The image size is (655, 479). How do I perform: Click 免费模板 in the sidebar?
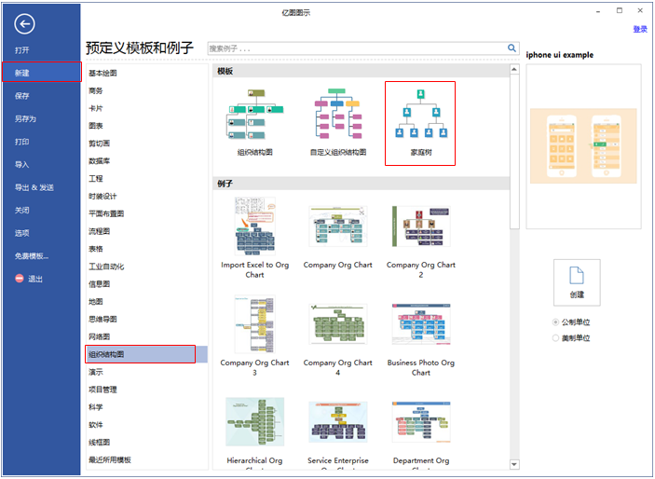(32, 255)
